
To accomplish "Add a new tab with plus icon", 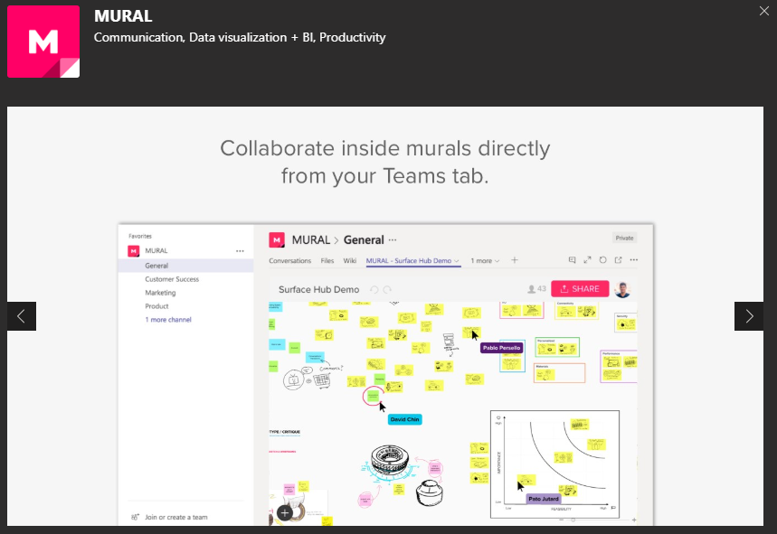I will point(515,260).
